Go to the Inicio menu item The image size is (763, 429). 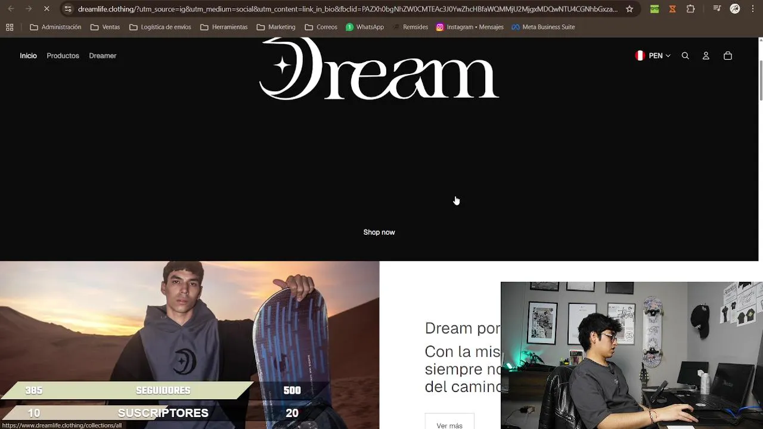(x=28, y=55)
